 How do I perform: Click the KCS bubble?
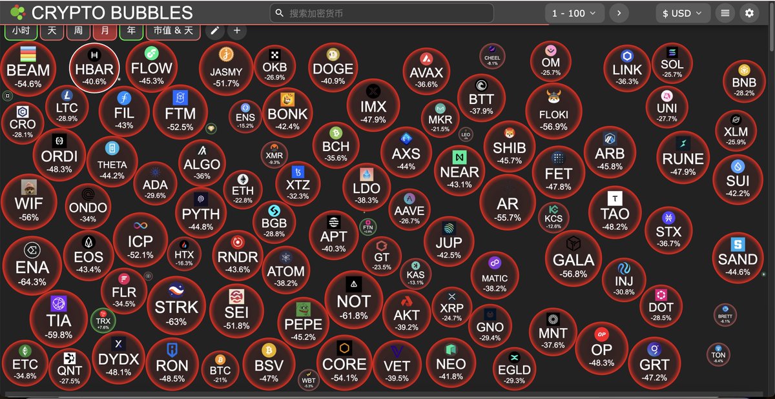coord(553,218)
